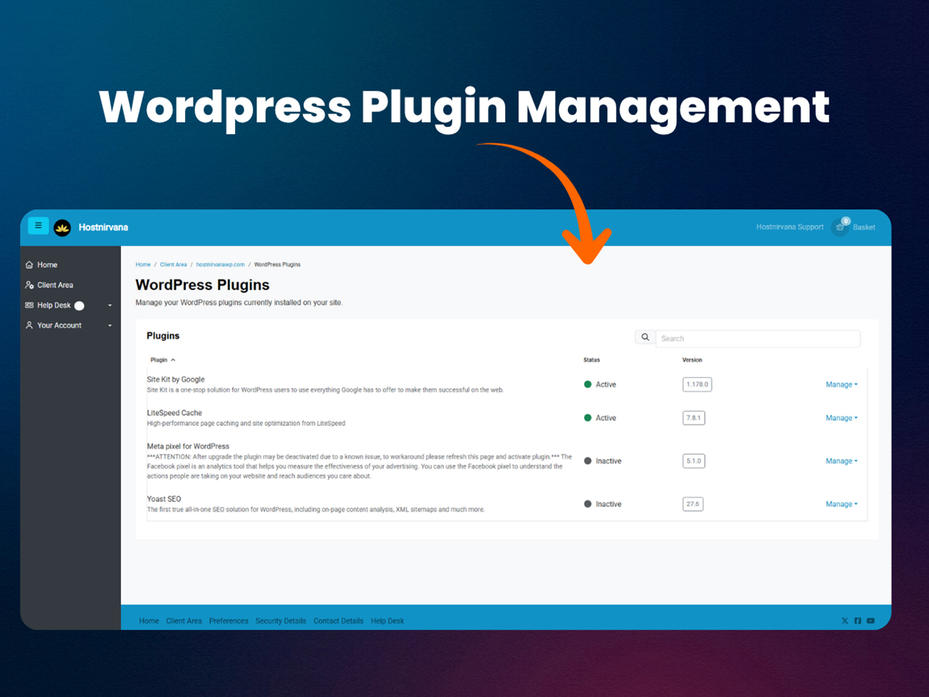Open Manage dropdown for Meta pixel for WordPress
Screen dimensions: 929x697
click(x=841, y=461)
